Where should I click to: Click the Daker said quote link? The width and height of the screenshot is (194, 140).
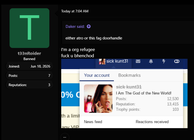click(75, 26)
